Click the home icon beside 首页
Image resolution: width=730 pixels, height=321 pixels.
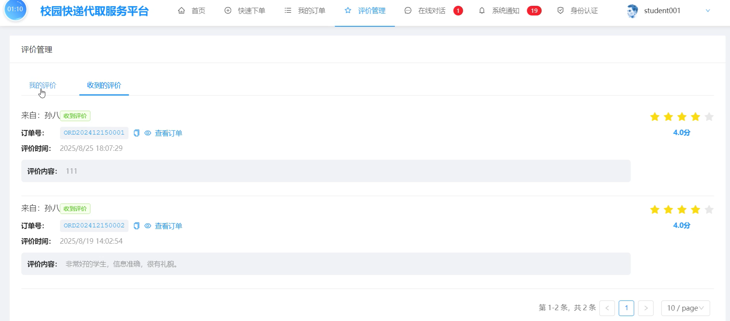pyautogui.click(x=181, y=11)
